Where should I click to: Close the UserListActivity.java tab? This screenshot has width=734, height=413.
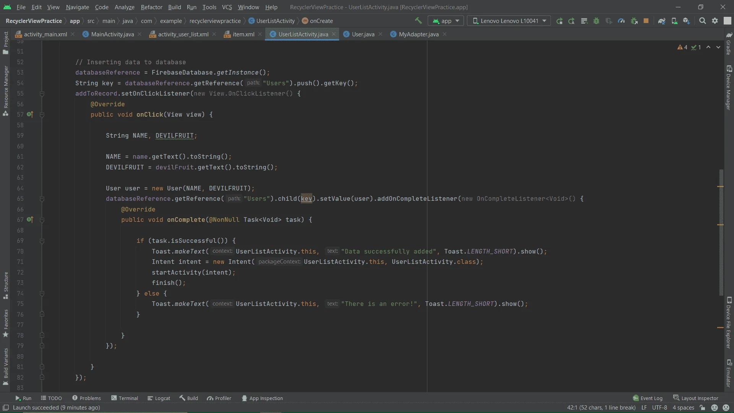[x=334, y=34]
